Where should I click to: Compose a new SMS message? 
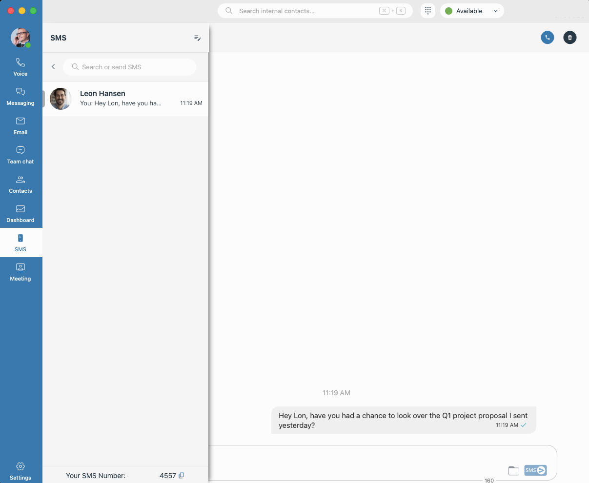[x=197, y=38]
